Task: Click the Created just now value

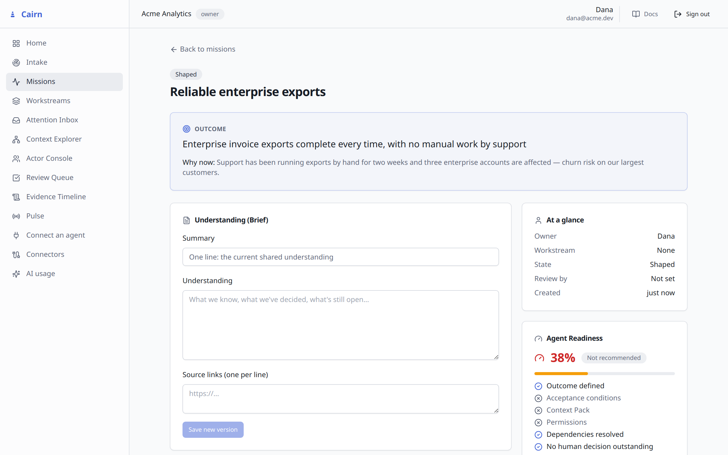Action: tap(661, 293)
